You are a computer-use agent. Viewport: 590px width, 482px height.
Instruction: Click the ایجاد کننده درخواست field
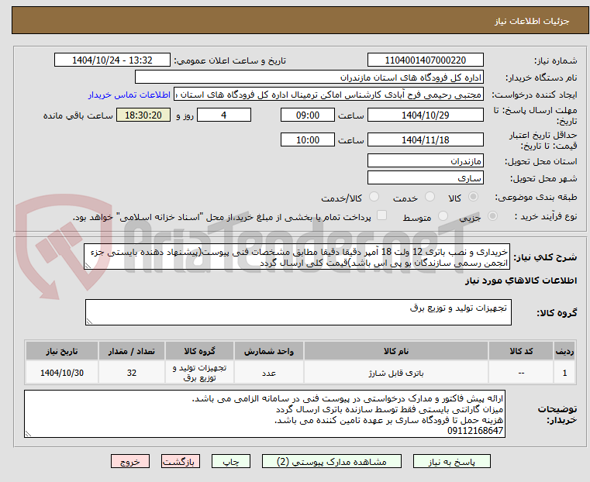coord(329,95)
